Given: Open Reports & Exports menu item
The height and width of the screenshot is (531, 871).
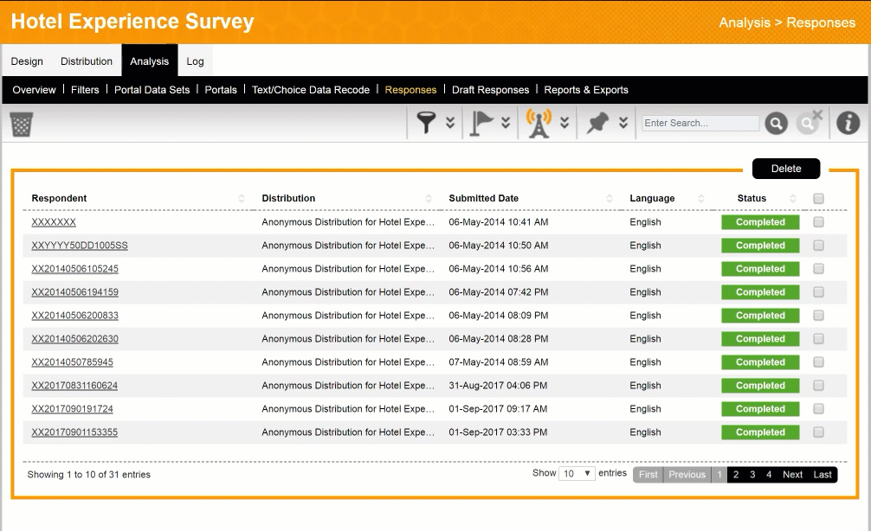Looking at the screenshot, I should click(x=586, y=90).
